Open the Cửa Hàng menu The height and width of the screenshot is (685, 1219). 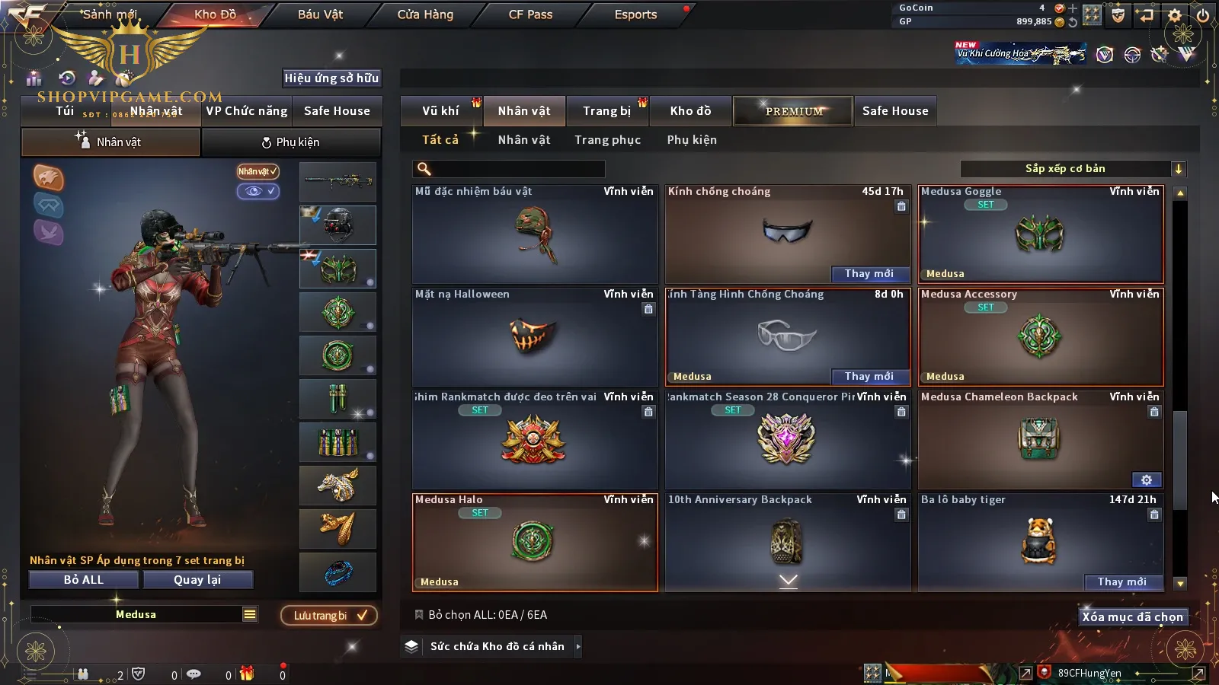pyautogui.click(x=425, y=14)
